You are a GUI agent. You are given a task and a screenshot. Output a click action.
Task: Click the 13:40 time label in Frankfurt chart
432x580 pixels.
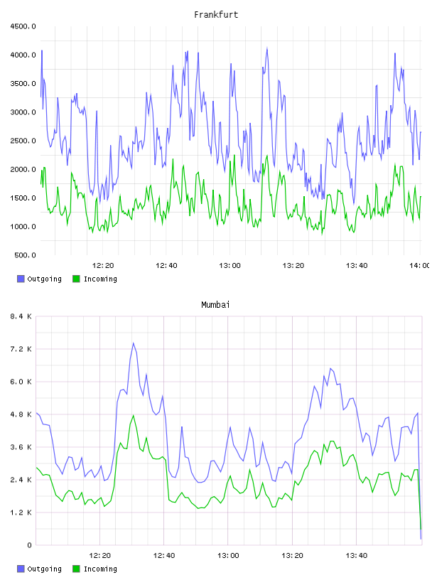[x=357, y=266]
